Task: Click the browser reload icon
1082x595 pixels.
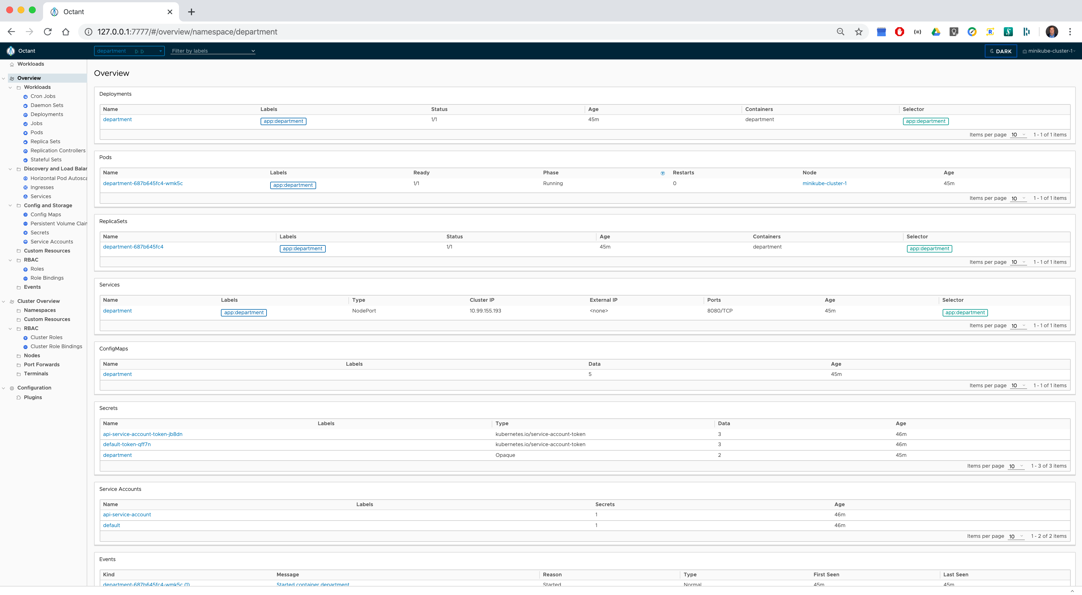Action: point(48,32)
